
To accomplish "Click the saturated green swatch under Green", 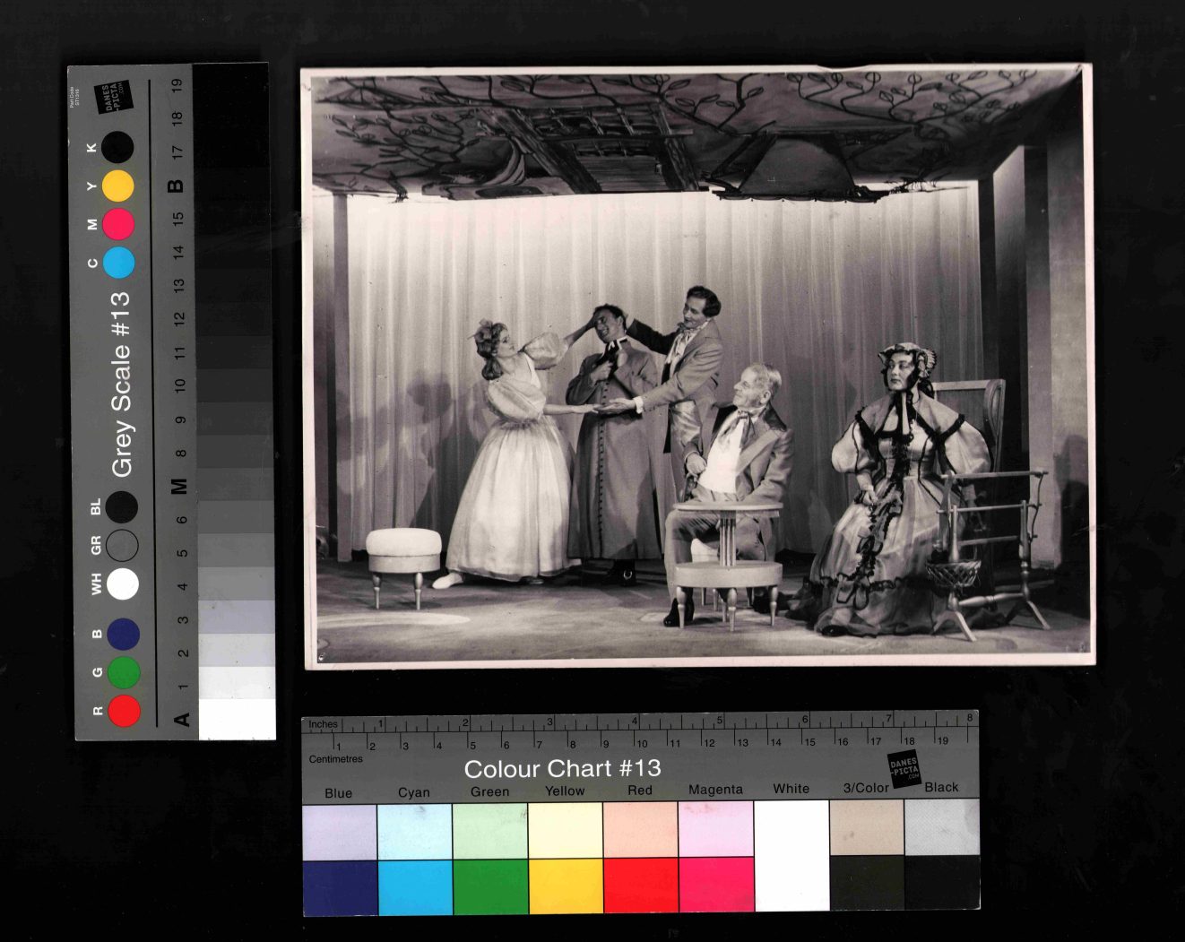I will coord(489,886).
